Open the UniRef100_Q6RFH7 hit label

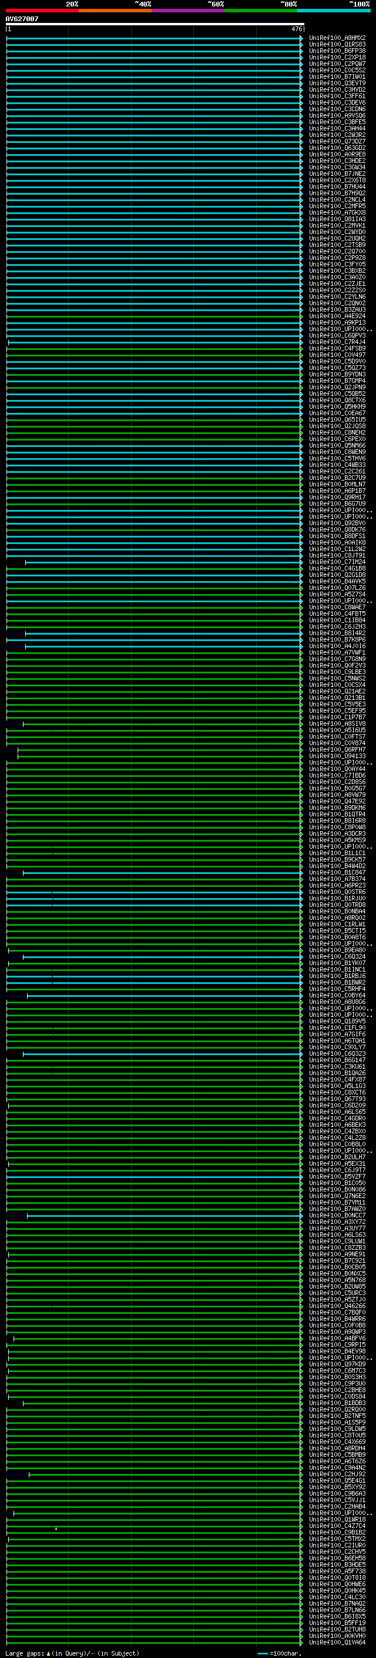coord(337,750)
